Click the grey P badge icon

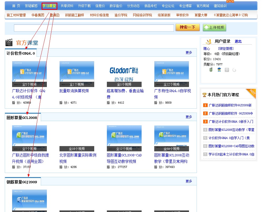click(227, 70)
